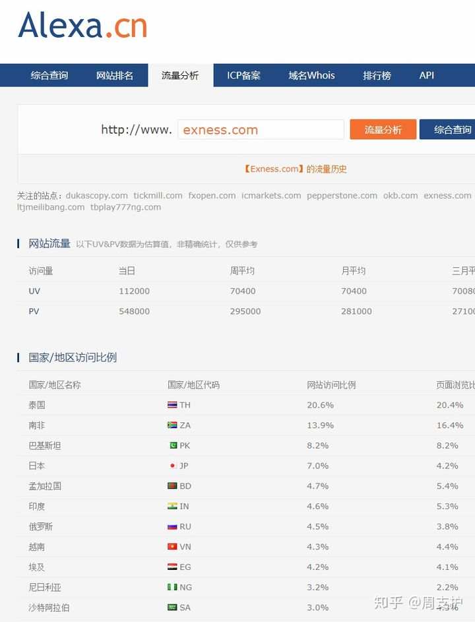Click the http://www. prefix label
Viewport: 475px width, 622px height.
[x=137, y=129]
